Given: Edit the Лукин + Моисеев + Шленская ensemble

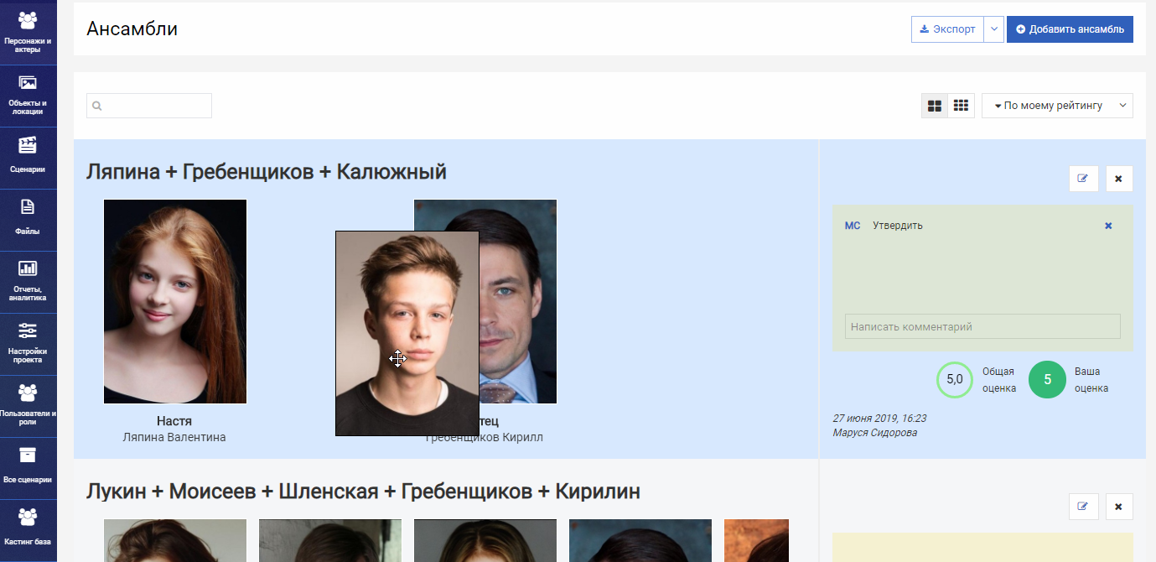Looking at the screenshot, I should pos(1083,507).
